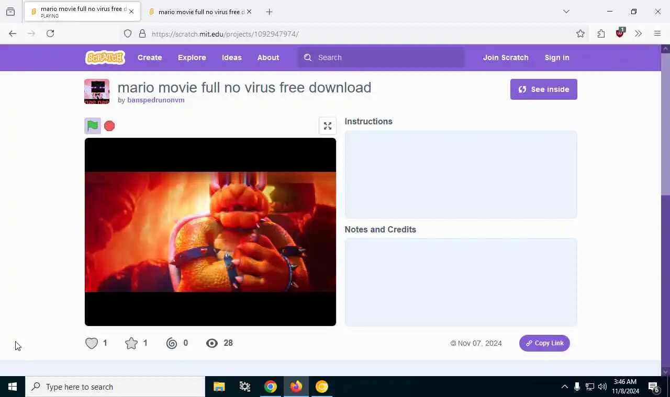Open the Explore menu item

point(192,57)
